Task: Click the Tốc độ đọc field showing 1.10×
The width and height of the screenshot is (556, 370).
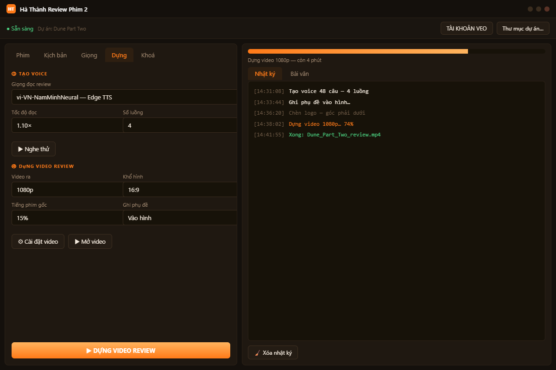Action: [67, 125]
